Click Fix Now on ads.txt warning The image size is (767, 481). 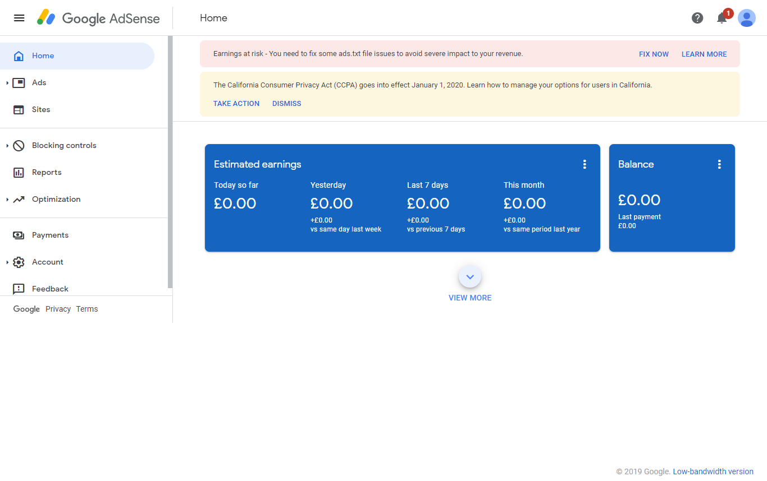[654, 54]
